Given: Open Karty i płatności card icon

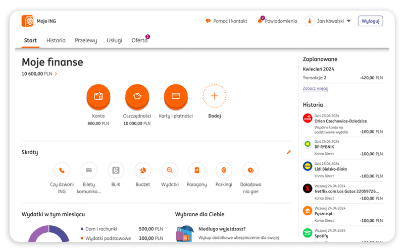Looking at the screenshot, I should (176, 96).
